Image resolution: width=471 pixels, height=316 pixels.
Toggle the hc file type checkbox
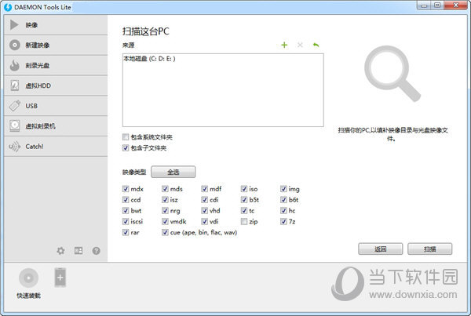283,211
